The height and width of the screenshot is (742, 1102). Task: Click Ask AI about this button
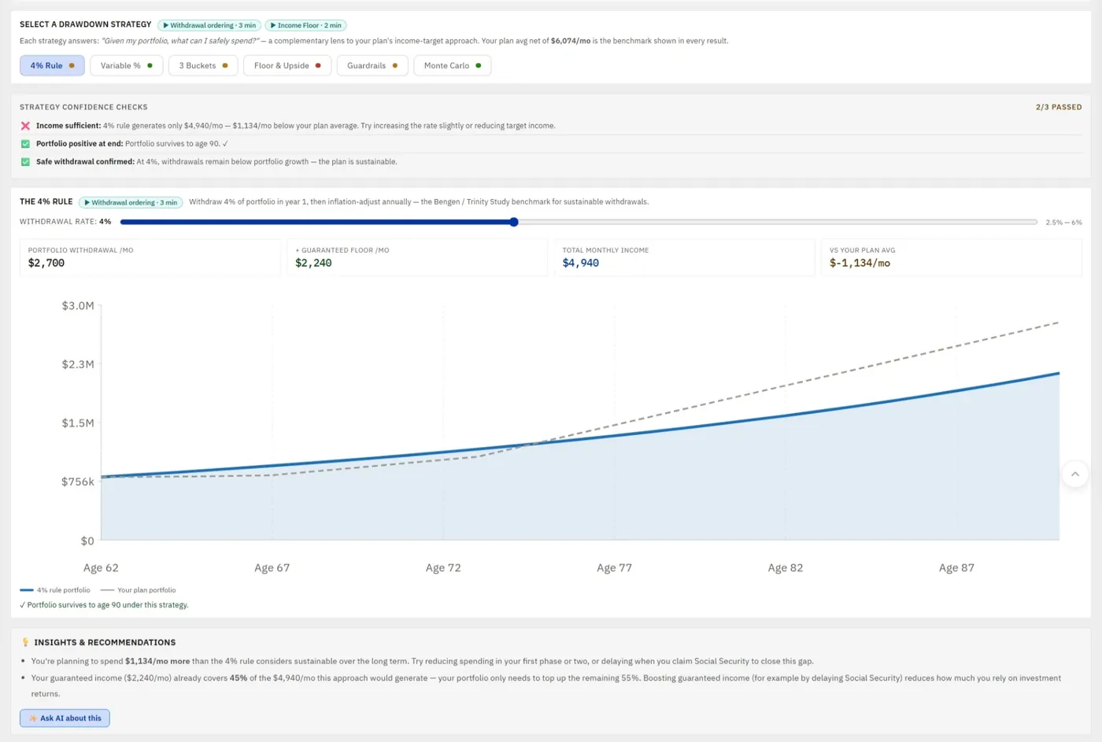(65, 718)
